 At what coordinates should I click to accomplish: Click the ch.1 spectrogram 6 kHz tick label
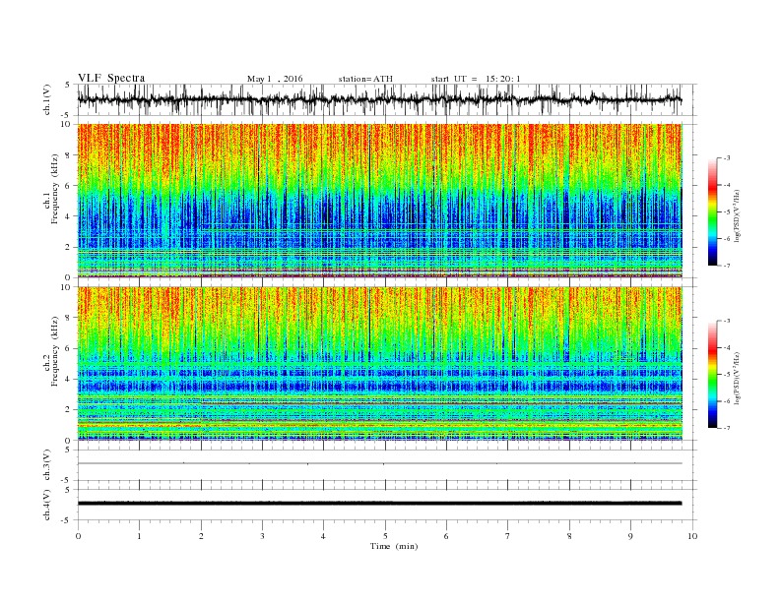[x=69, y=186]
